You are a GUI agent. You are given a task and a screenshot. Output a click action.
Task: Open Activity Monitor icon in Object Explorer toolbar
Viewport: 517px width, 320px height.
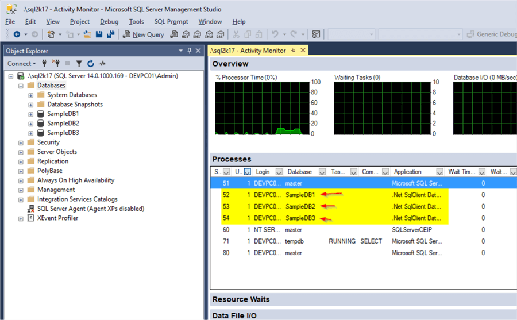[103, 64]
